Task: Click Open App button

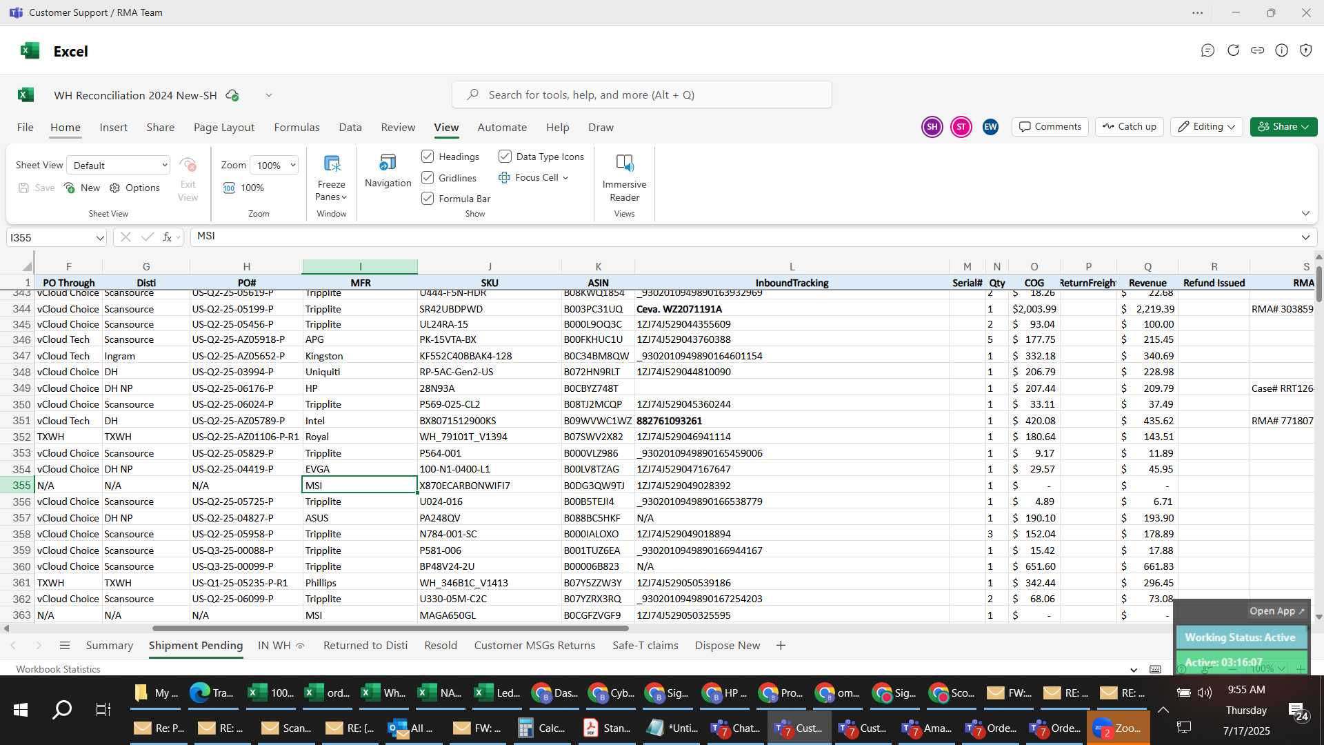Action: (x=1277, y=611)
